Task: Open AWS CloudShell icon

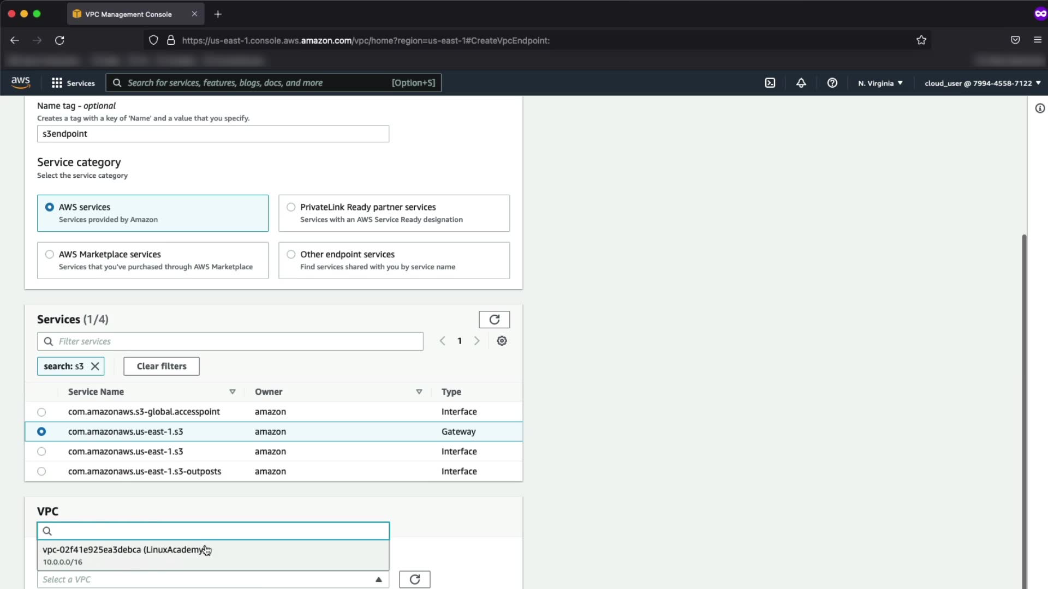Action: coord(770,83)
